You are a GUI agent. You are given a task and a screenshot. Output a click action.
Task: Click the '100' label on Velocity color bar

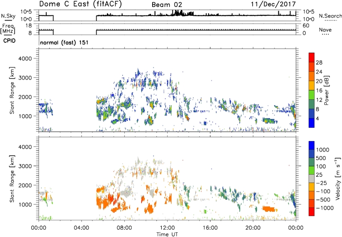321,166
